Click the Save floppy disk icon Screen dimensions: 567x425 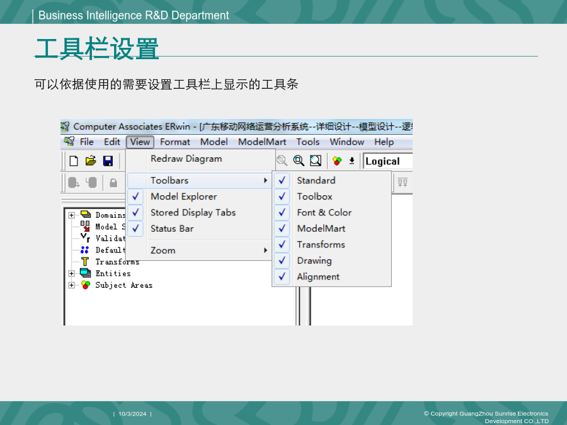108,161
